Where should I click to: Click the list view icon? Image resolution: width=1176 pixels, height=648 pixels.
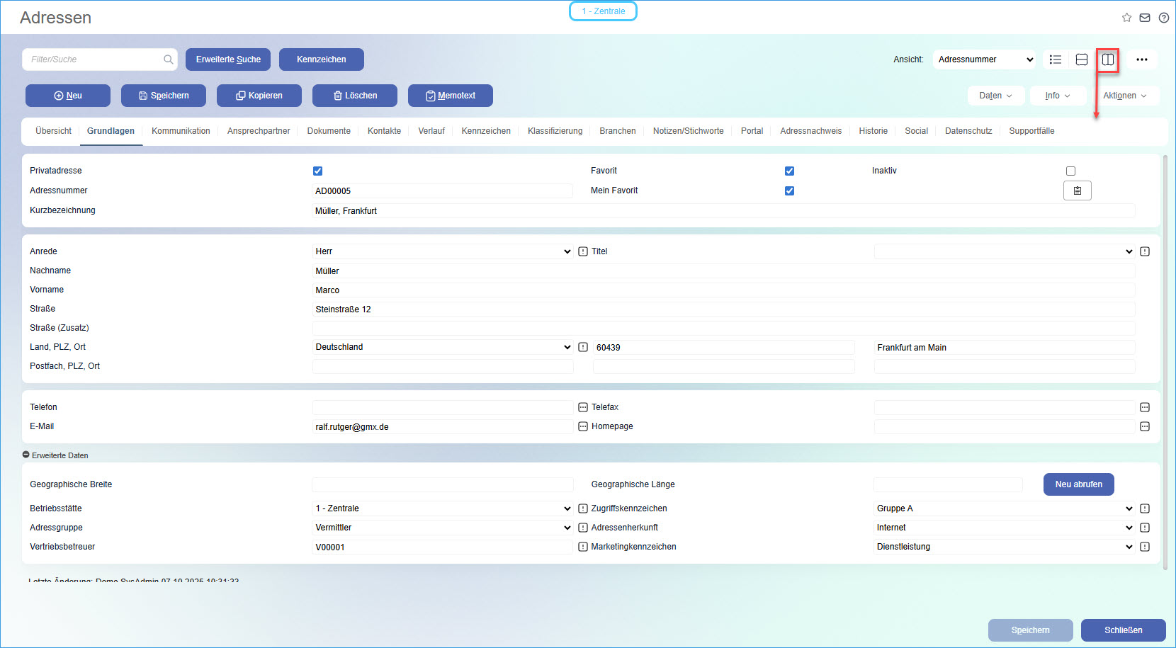tap(1056, 59)
